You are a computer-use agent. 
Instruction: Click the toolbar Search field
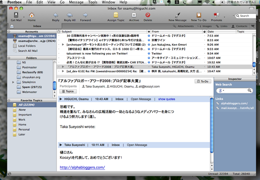click(x=246, y=16)
